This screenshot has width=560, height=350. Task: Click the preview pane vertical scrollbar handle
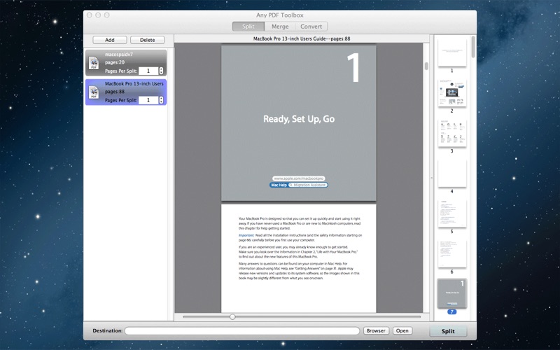[426, 66]
